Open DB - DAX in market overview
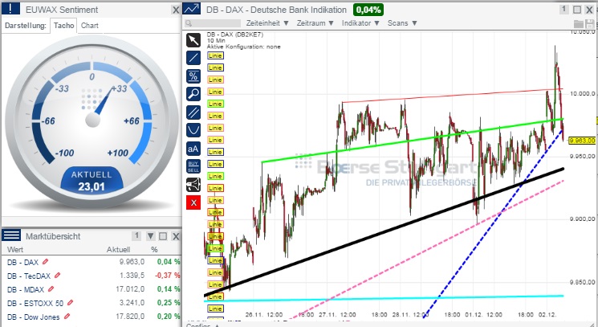The width and height of the screenshot is (598, 327). click(x=23, y=262)
